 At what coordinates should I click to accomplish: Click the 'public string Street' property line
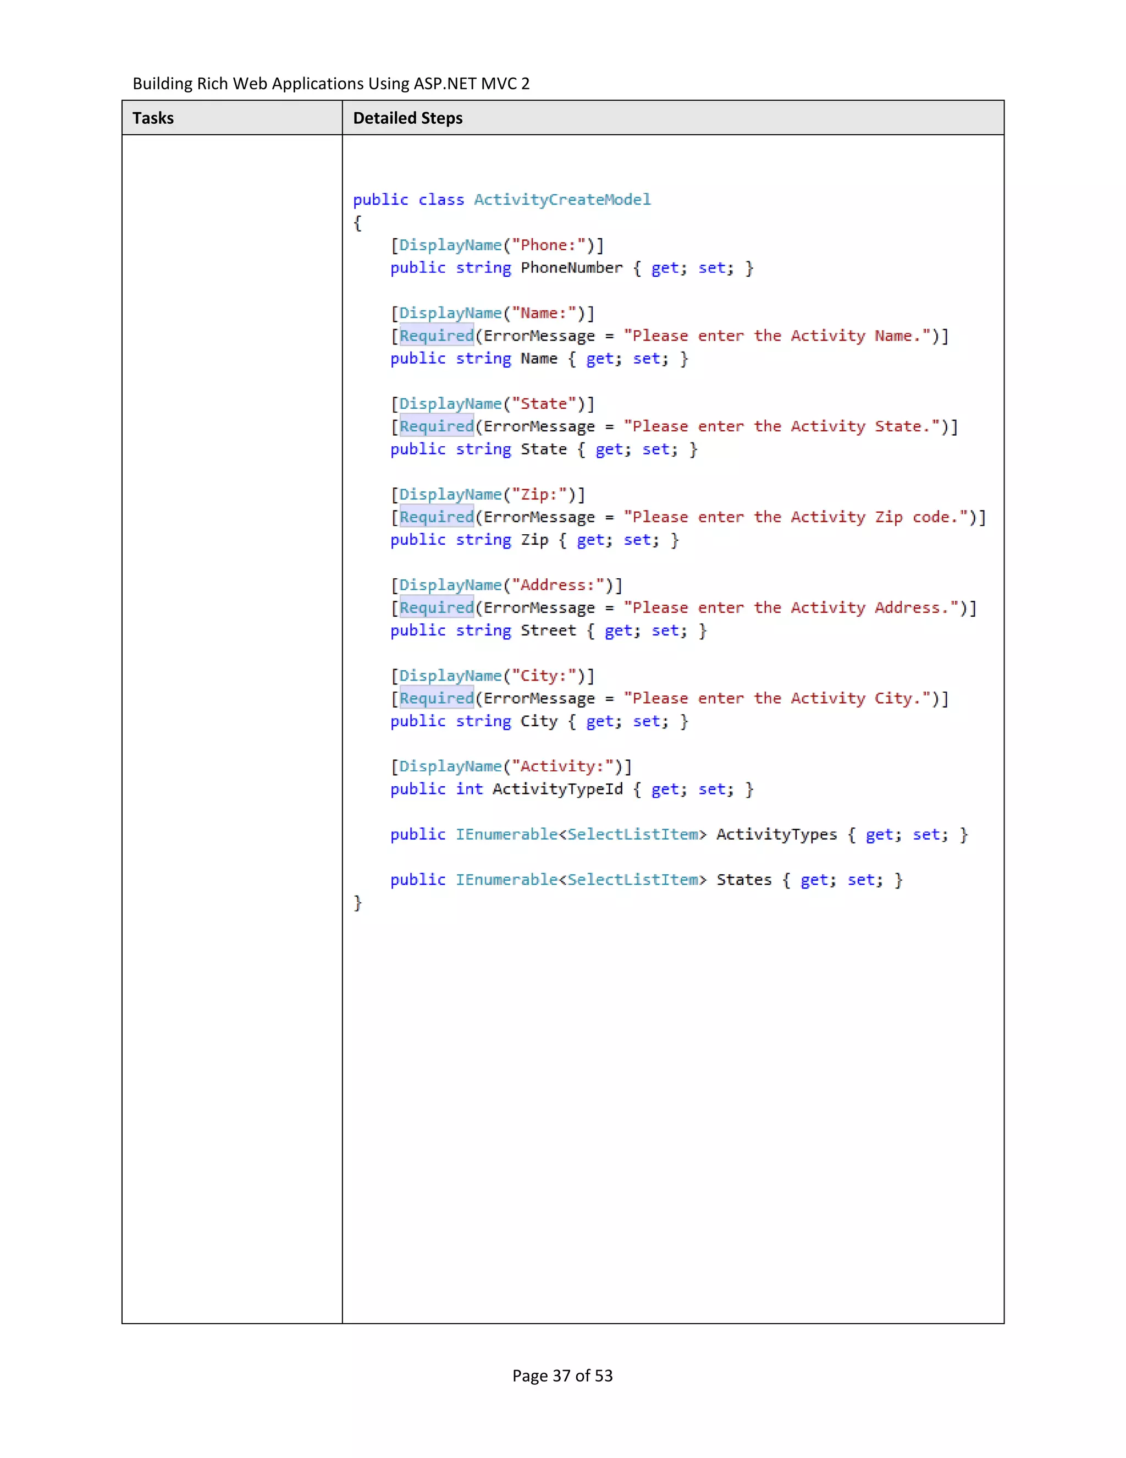click(x=548, y=631)
